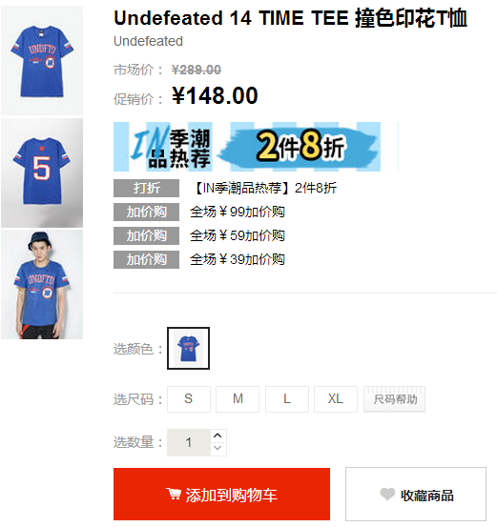Open the 全场￥39加价购 offer
The image size is (497, 527).
pyautogui.click(x=238, y=260)
